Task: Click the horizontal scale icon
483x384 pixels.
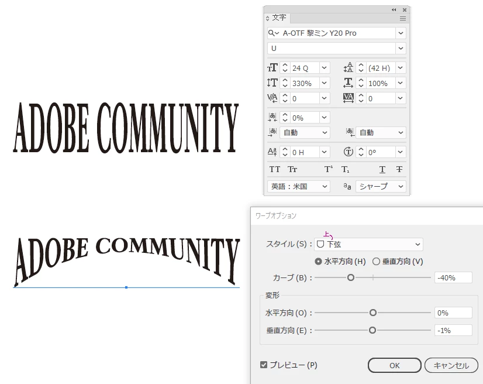Action: click(x=349, y=83)
